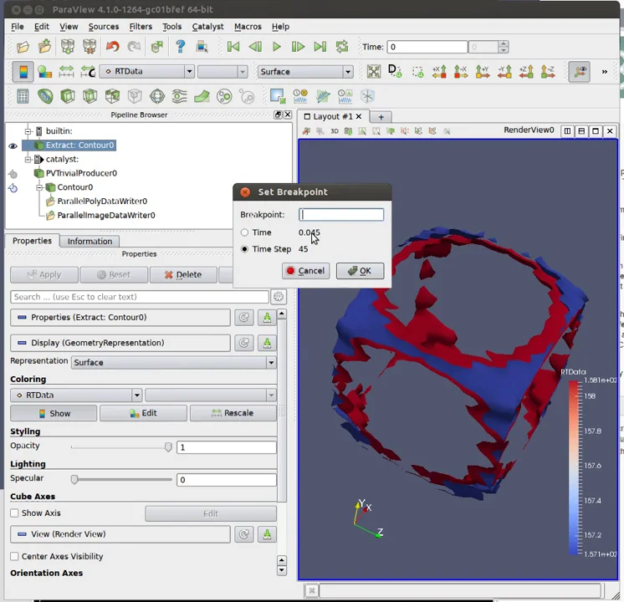Open the File menu
The image size is (624, 602).
coord(17,27)
